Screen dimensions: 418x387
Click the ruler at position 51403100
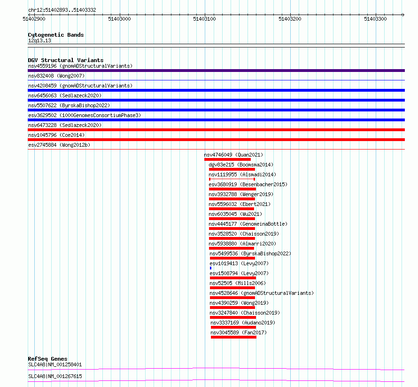204,19
